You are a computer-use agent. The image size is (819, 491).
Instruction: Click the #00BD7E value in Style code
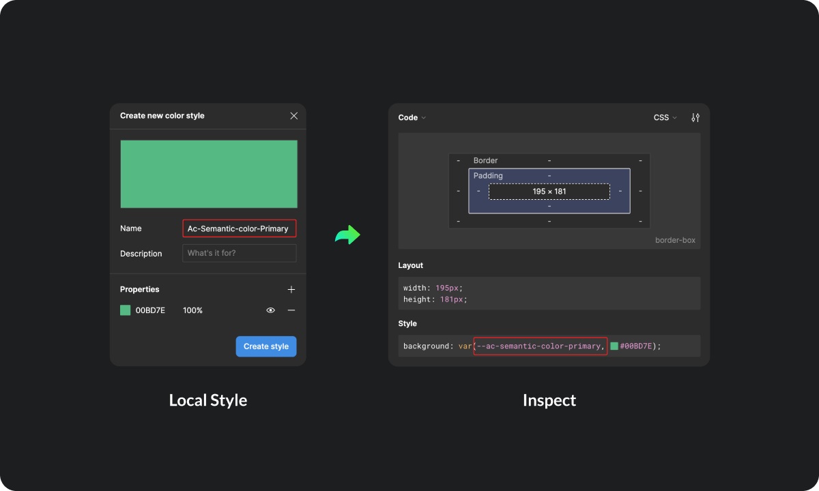tap(636, 346)
